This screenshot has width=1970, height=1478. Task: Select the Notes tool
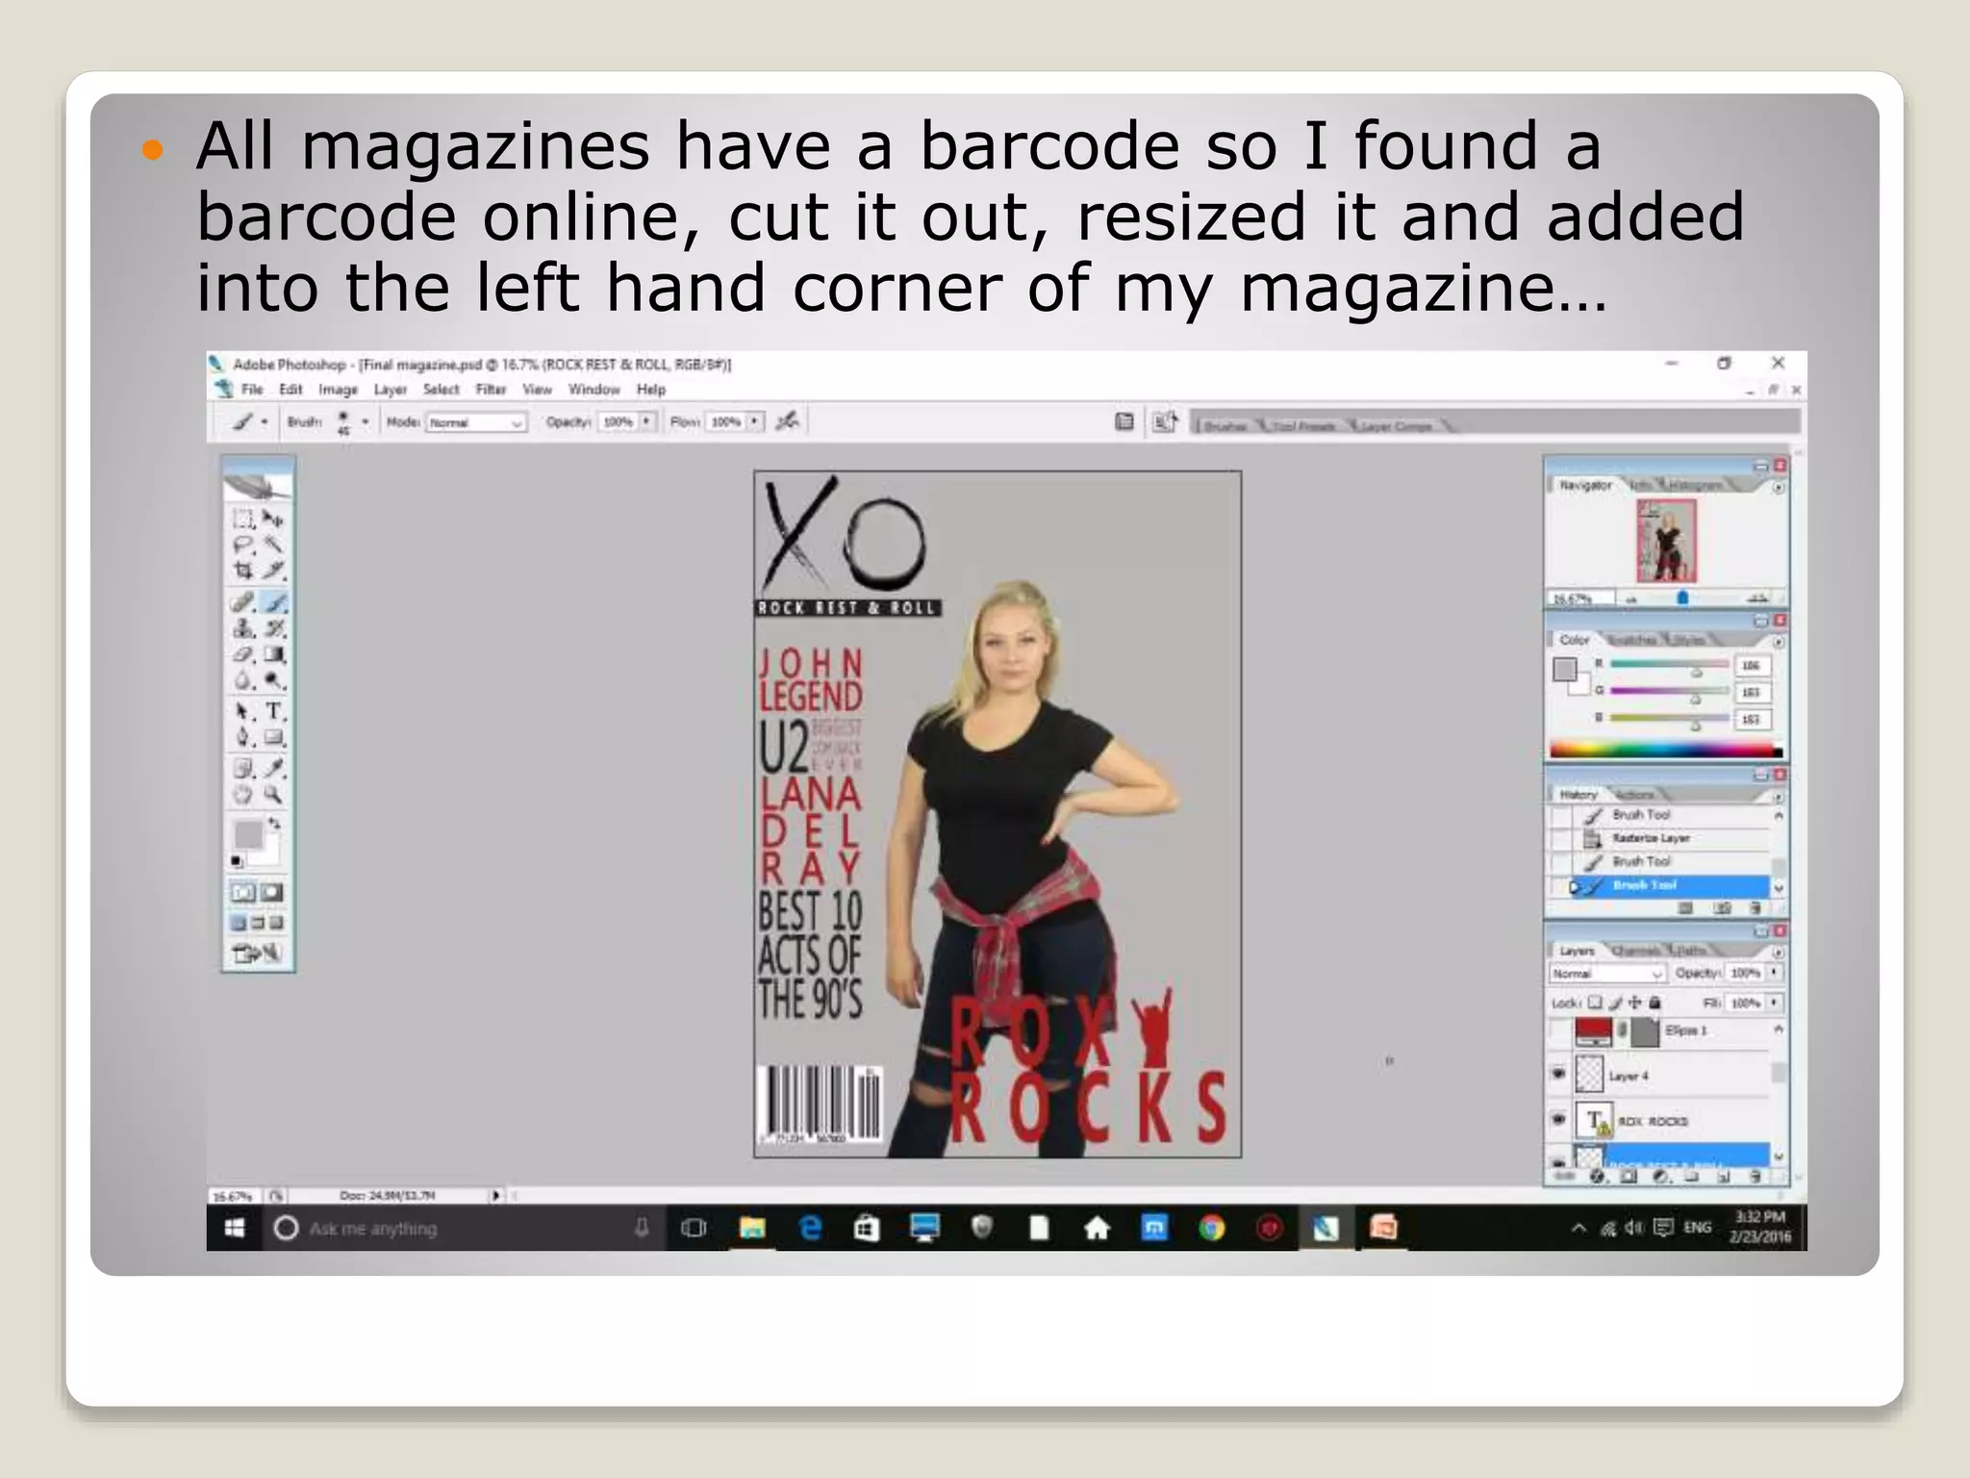[243, 769]
